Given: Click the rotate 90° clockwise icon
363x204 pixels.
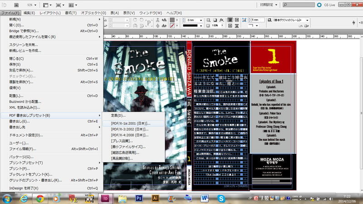Looking at the screenshot, I should [135, 20].
